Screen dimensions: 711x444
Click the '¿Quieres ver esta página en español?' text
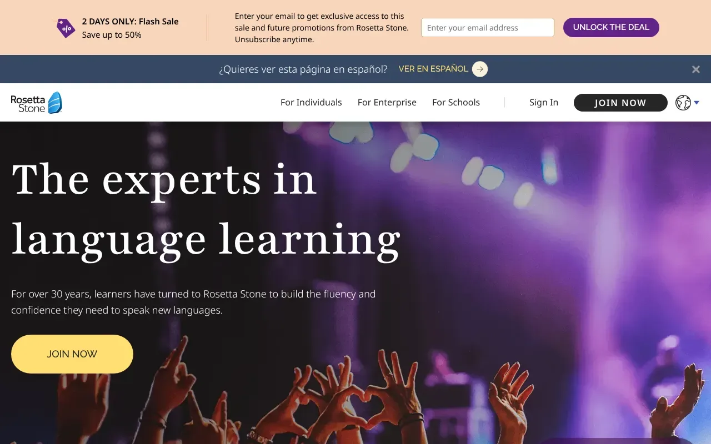click(x=303, y=69)
